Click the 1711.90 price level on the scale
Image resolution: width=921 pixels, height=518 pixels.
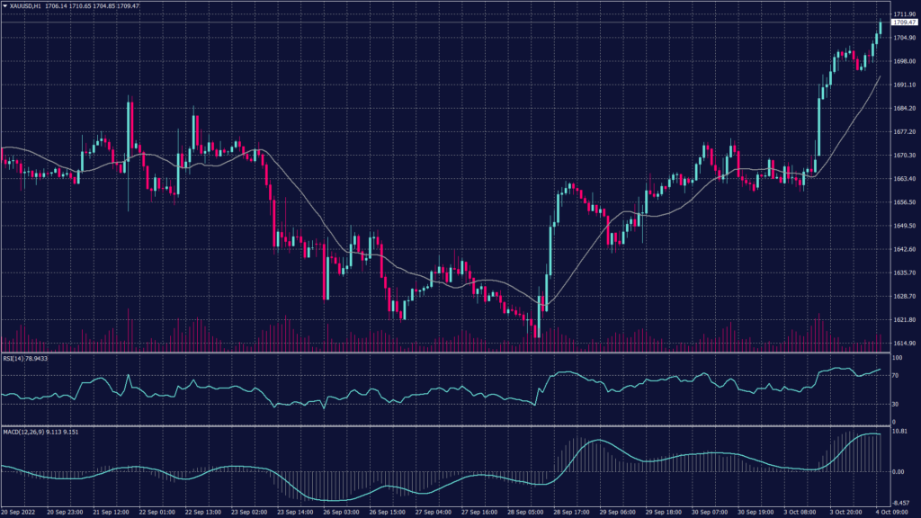pyautogui.click(x=904, y=14)
